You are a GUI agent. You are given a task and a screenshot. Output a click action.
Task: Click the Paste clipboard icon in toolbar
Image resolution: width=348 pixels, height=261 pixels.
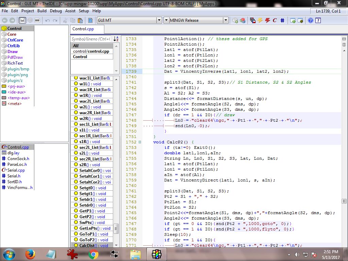(x=80, y=20)
